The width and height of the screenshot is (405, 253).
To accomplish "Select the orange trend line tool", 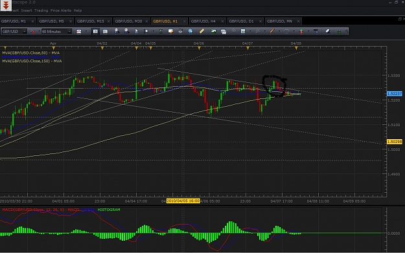I will click(x=272, y=31).
